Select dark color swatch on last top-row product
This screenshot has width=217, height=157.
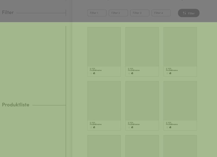(x=170, y=73)
